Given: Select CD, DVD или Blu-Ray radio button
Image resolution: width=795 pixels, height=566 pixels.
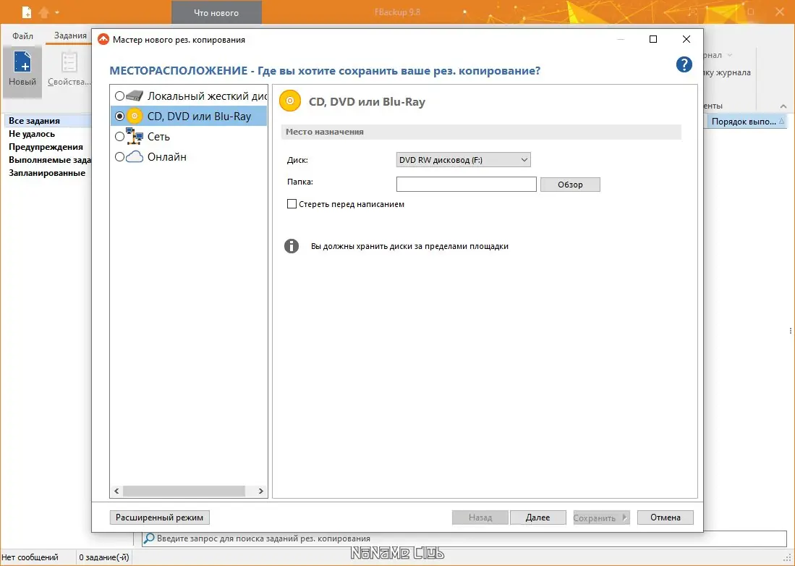Looking at the screenshot, I should [119, 116].
